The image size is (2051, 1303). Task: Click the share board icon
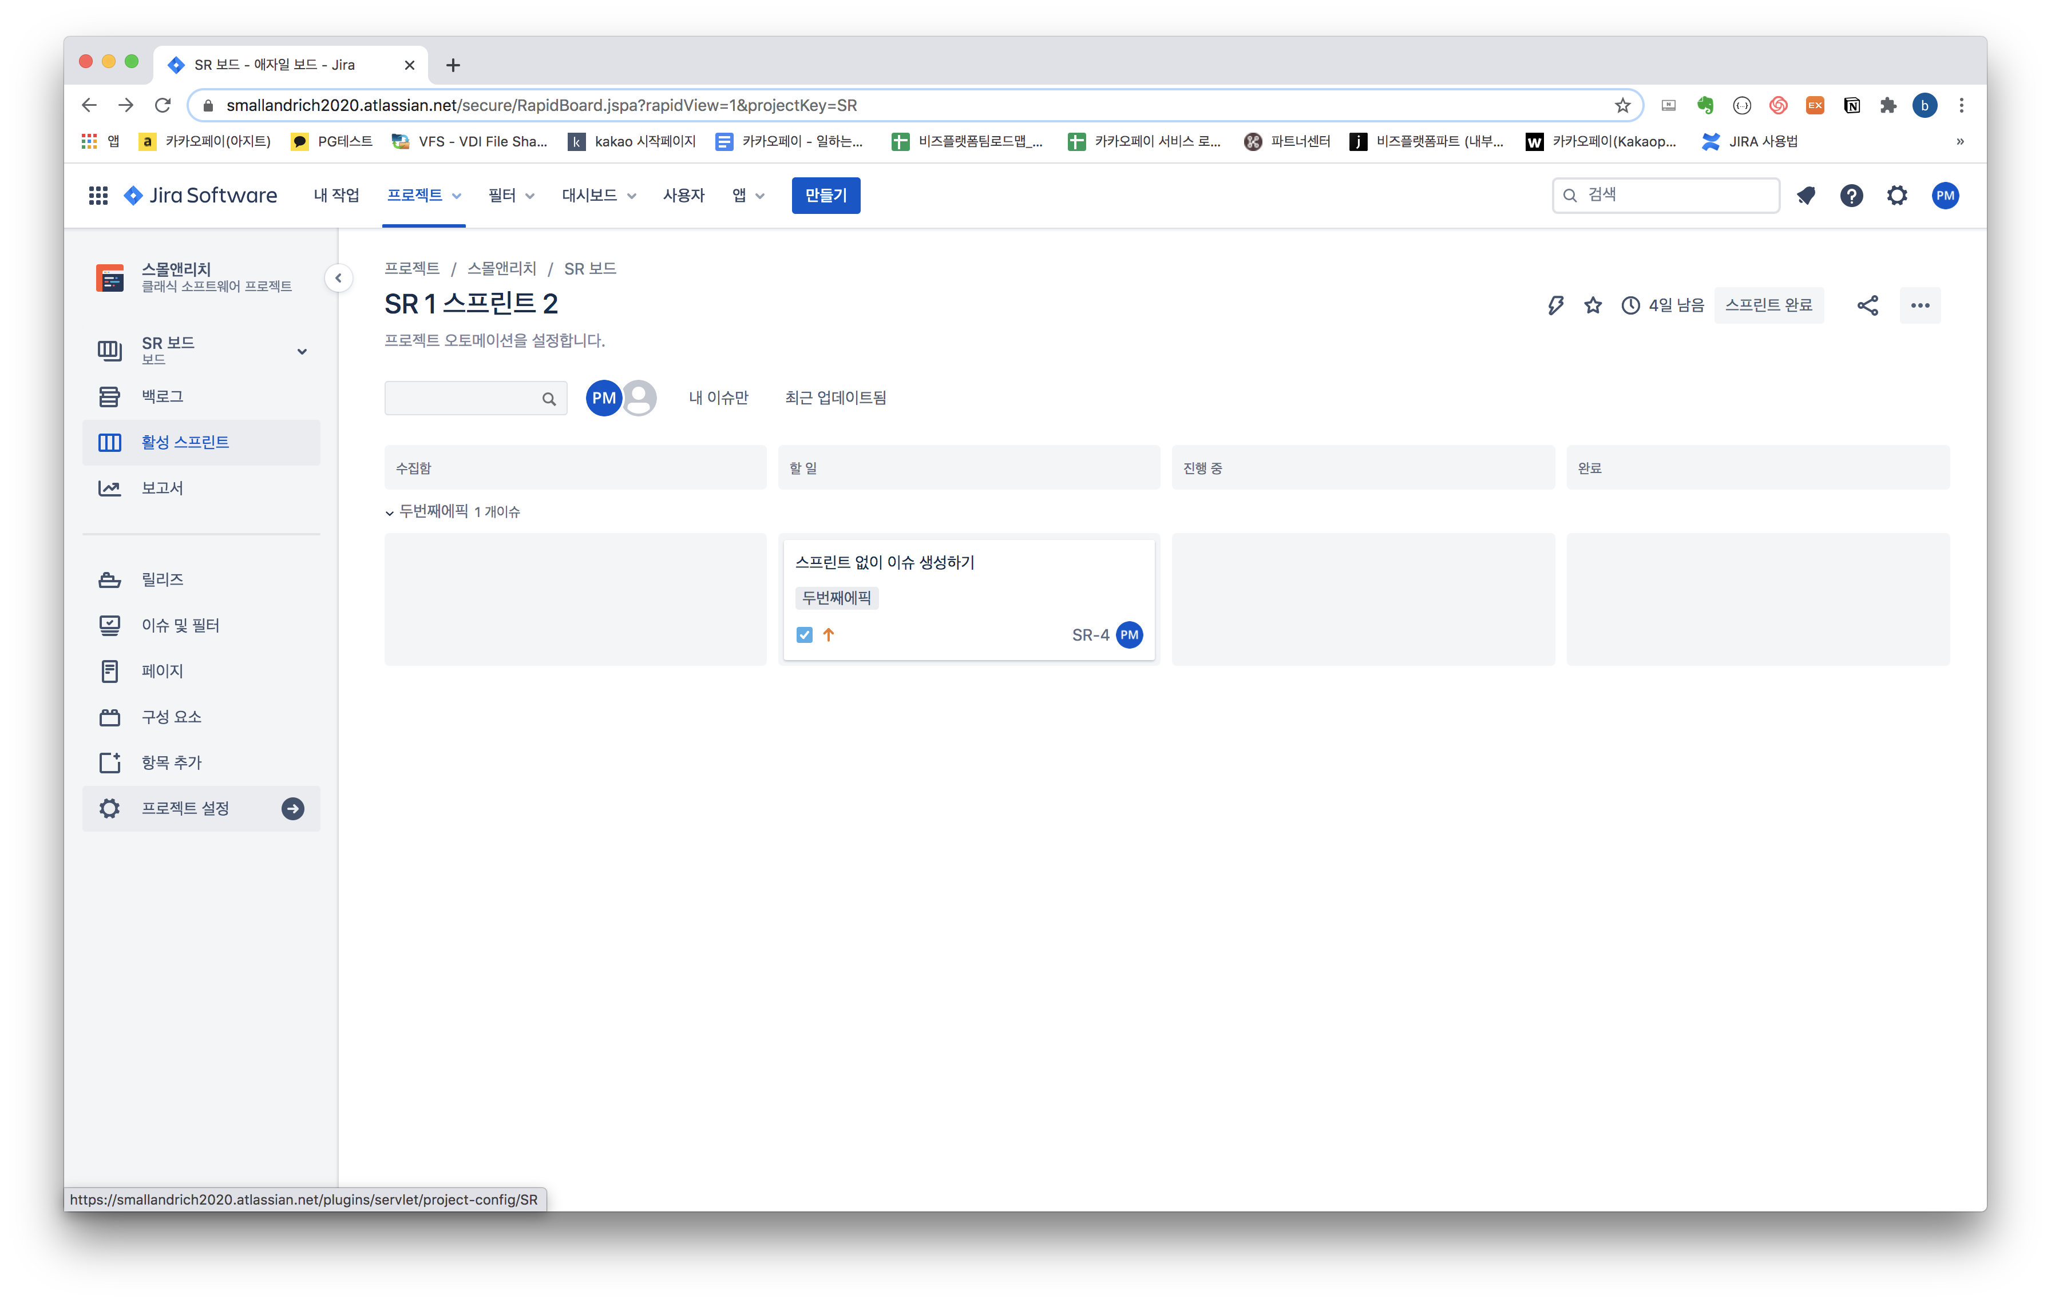1867,305
